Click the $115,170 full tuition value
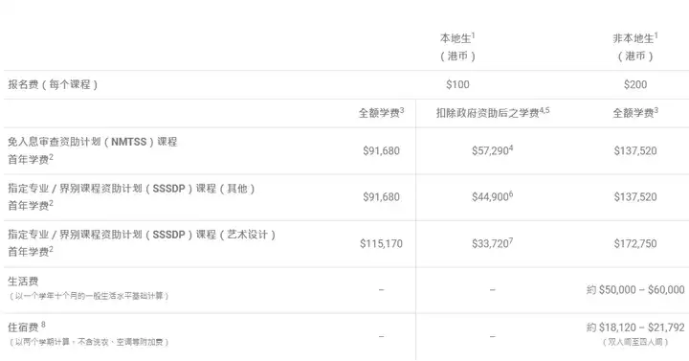The image size is (689, 361). pyautogui.click(x=381, y=243)
